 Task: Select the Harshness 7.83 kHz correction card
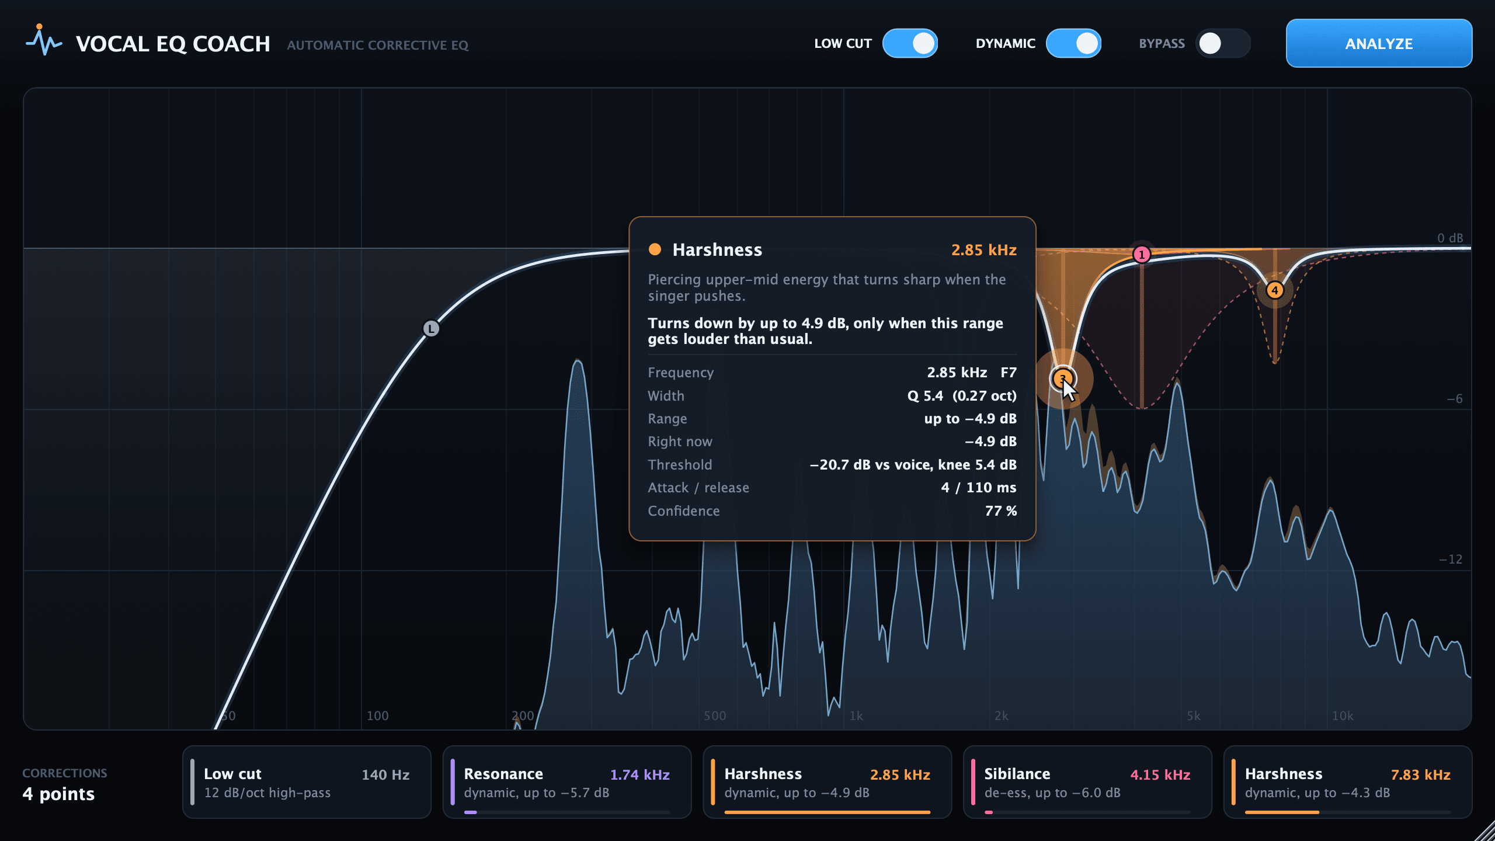(x=1348, y=782)
